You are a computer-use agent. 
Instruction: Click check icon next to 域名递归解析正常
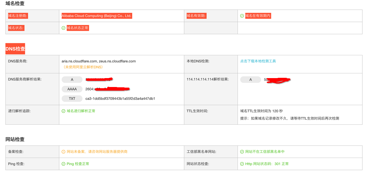click(x=63, y=111)
